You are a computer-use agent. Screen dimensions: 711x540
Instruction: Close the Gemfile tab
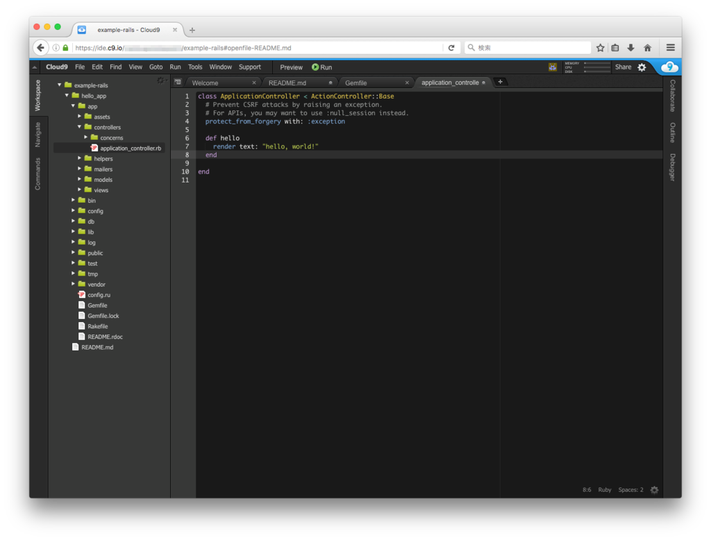[407, 83]
